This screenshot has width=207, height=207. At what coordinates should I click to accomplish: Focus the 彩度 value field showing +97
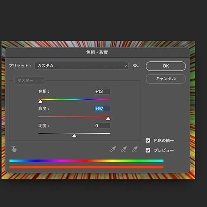click(102, 108)
